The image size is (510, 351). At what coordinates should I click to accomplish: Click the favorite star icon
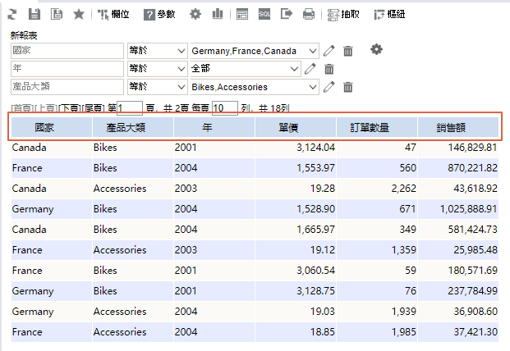(x=78, y=14)
